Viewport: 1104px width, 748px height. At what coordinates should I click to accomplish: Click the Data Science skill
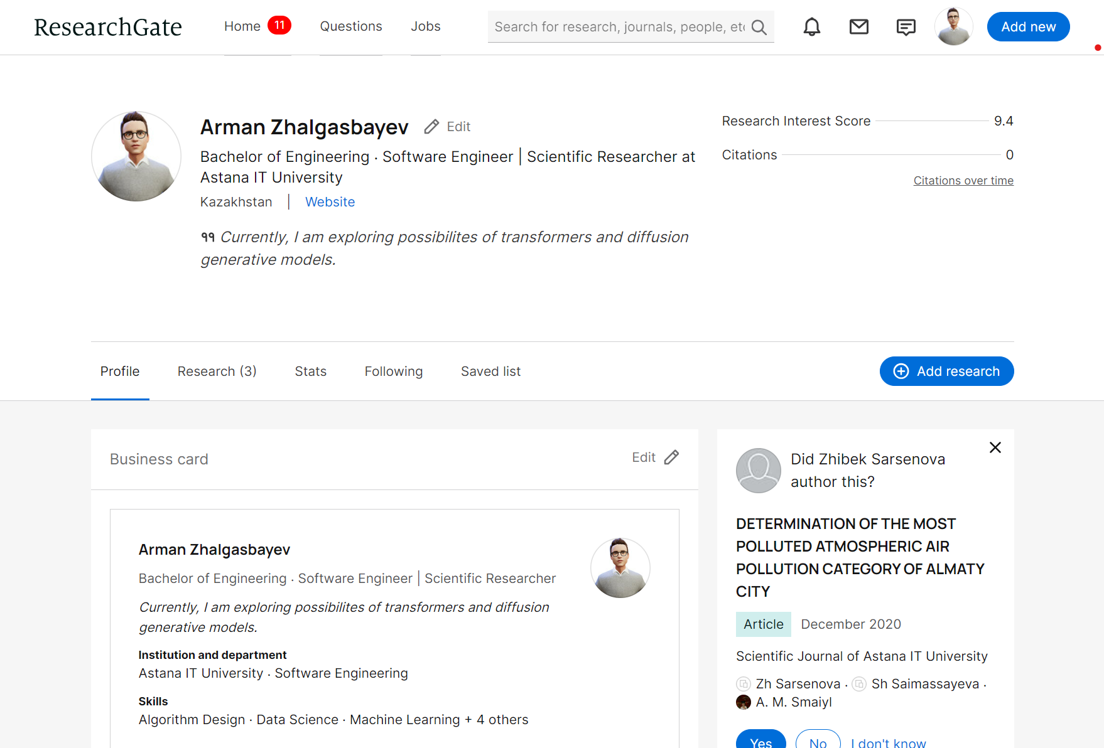297,720
